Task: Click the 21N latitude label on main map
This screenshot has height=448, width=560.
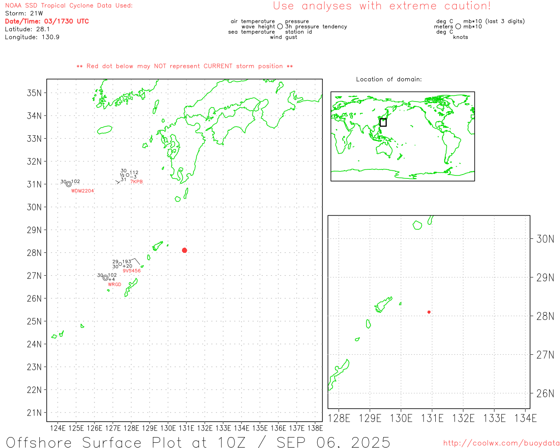Action: point(34,413)
